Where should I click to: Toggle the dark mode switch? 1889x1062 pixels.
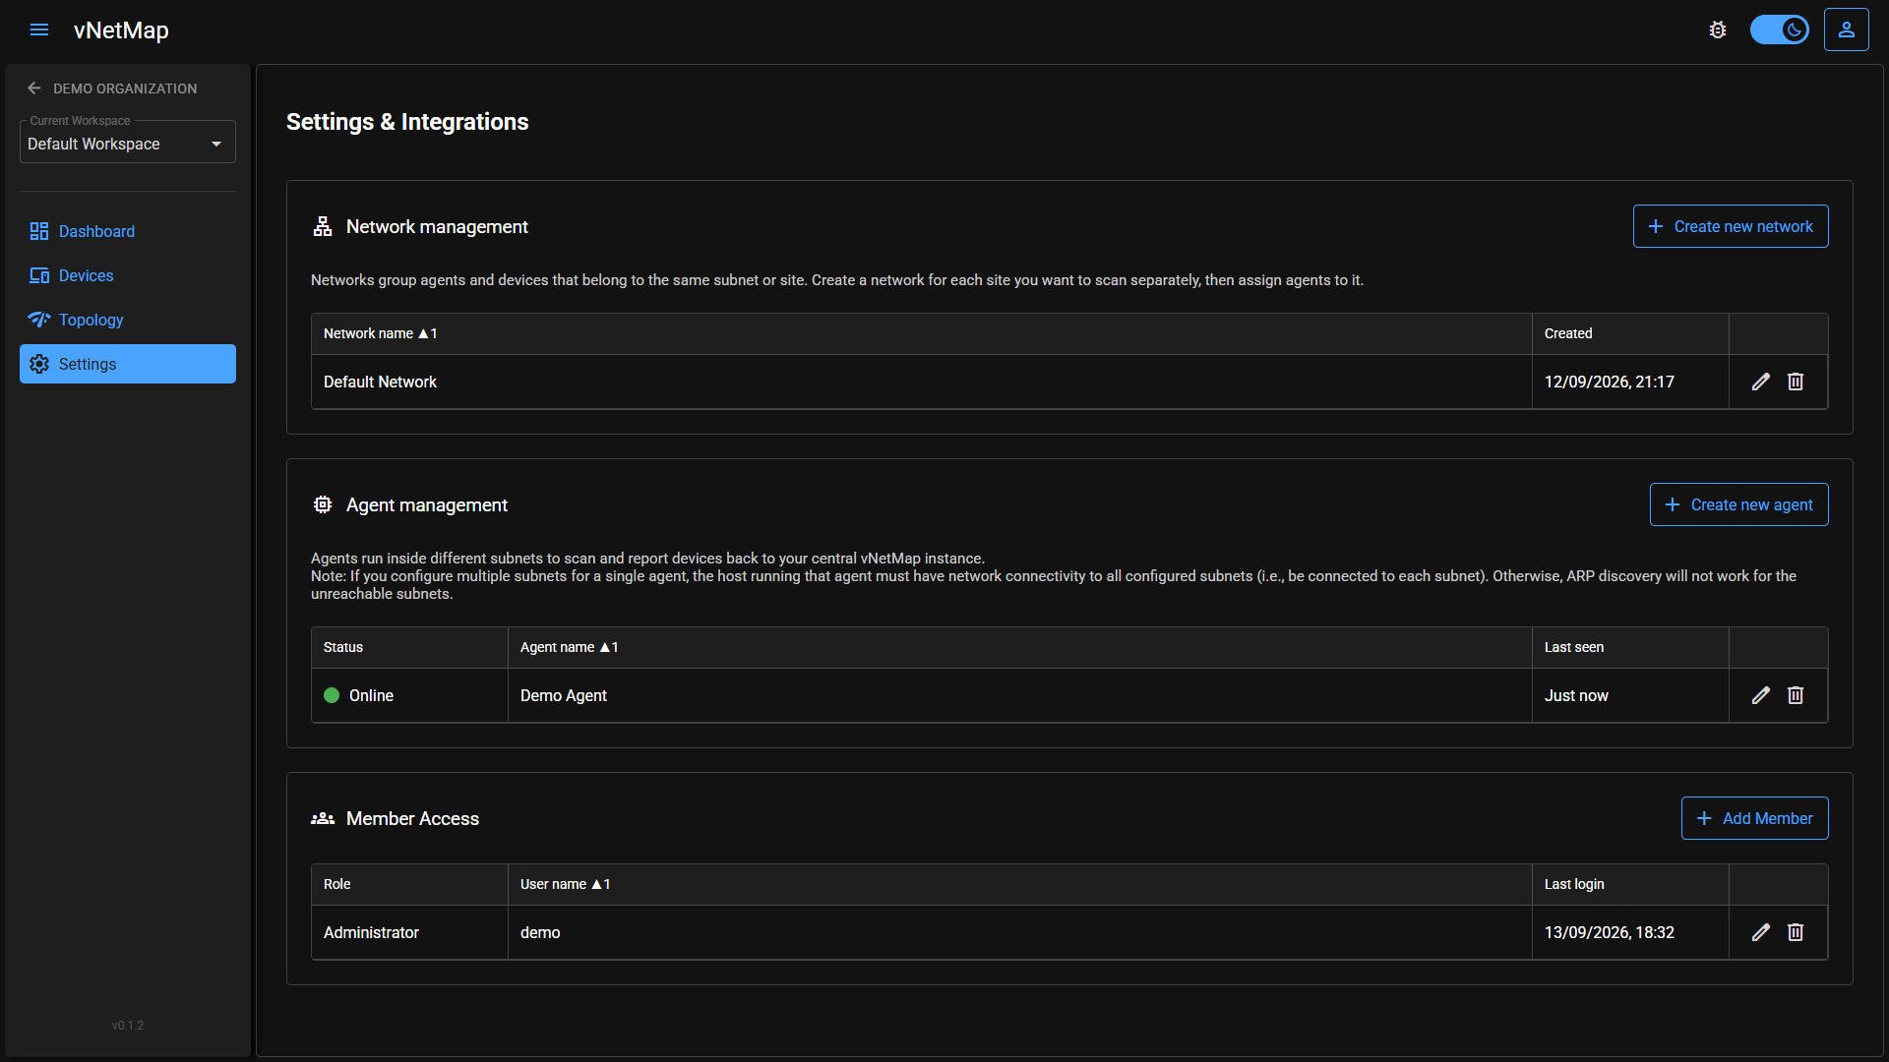tap(1779, 29)
